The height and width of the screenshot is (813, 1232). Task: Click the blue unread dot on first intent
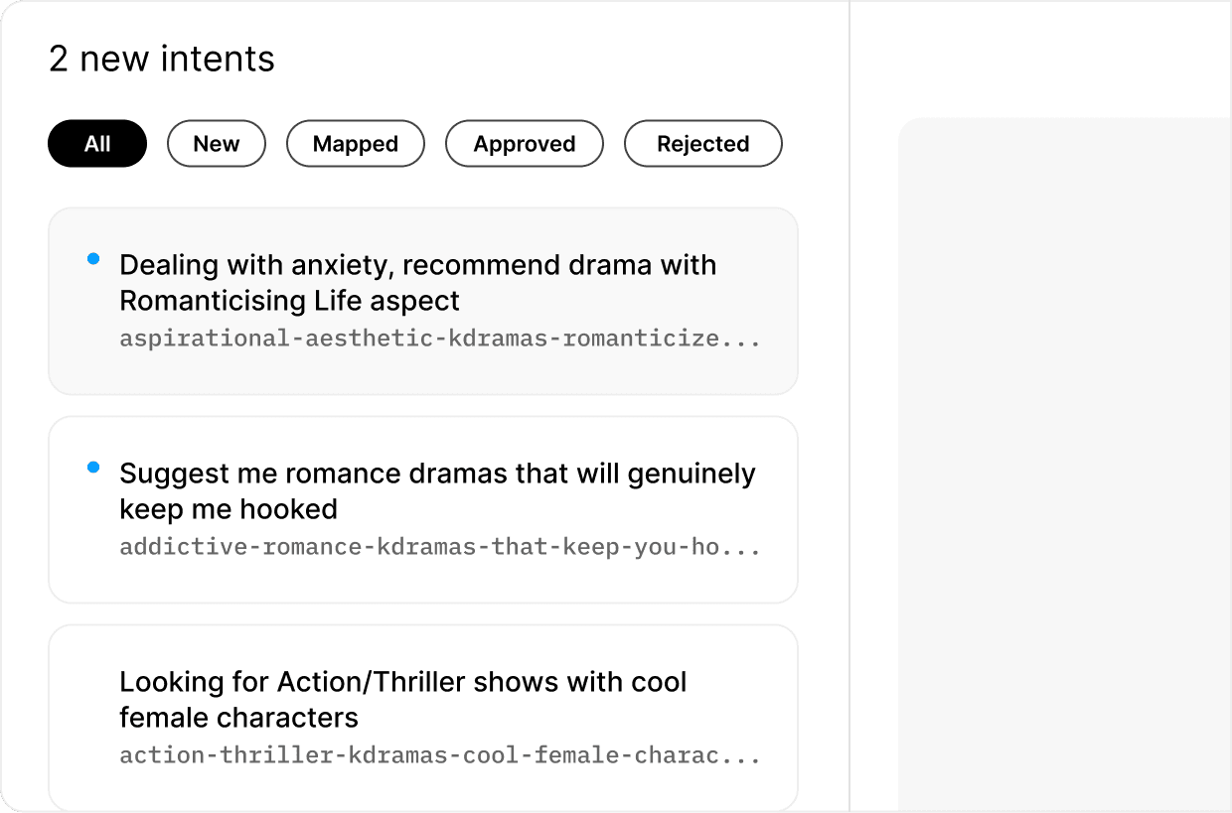(x=93, y=257)
